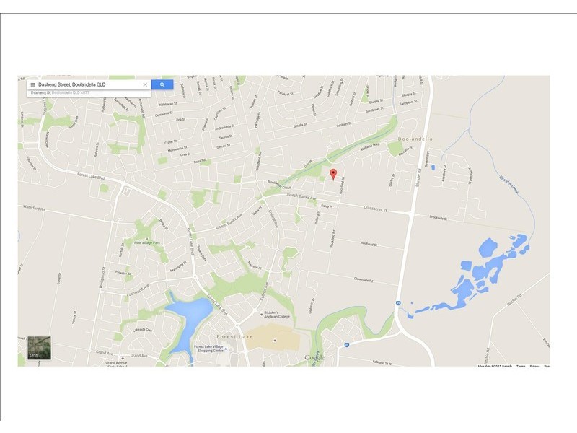Clear the search text with X icon
Screen dimensions: 577x433
[x=145, y=84]
